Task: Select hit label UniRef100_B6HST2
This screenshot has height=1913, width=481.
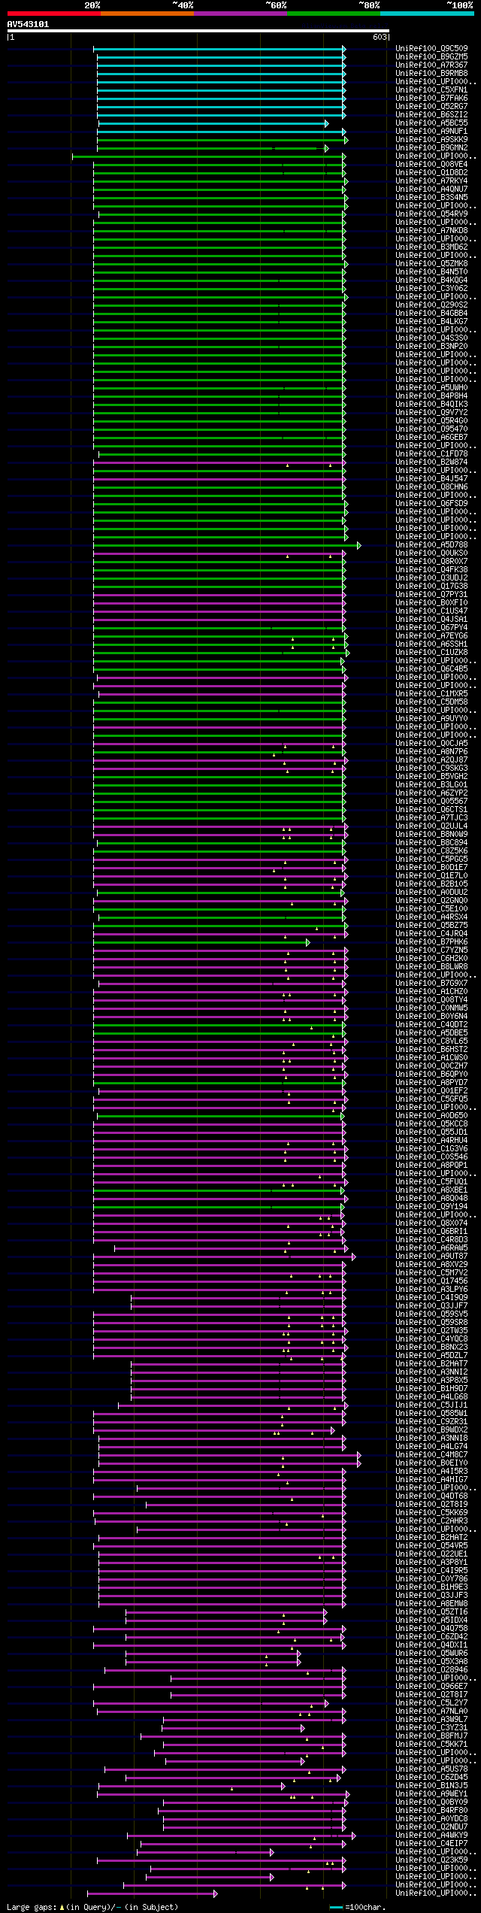Action: pos(431,1050)
